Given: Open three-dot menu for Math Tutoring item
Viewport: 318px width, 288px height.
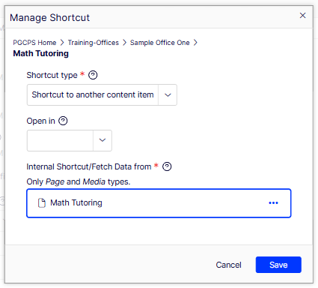Looking at the screenshot, I should pos(273,202).
